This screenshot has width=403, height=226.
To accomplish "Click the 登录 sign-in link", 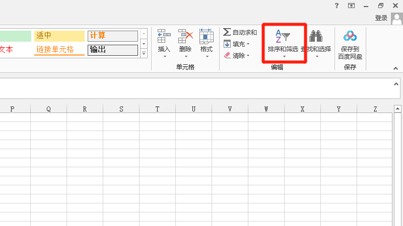I will (x=381, y=18).
